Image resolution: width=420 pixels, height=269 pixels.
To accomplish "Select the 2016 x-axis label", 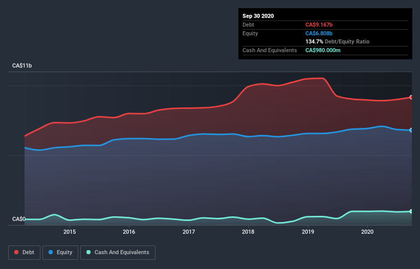I will pyautogui.click(x=129, y=232).
